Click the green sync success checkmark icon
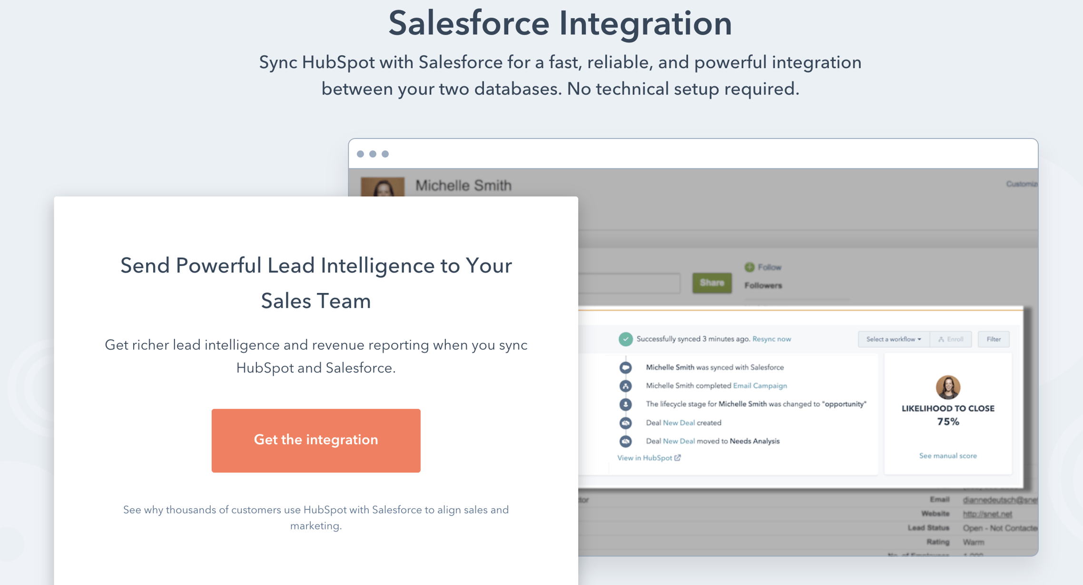The height and width of the screenshot is (585, 1083). (625, 339)
